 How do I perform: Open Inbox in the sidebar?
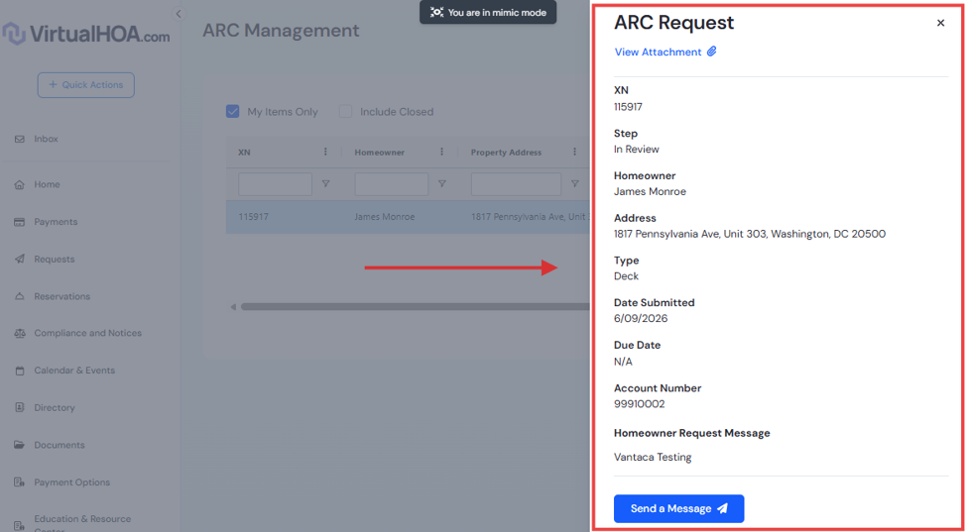pyautogui.click(x=47, y=139)
